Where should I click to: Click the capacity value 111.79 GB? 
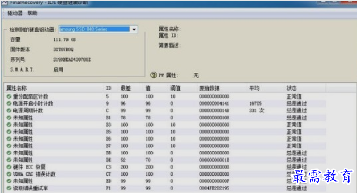pyautogui.click(x=64, y=40)
